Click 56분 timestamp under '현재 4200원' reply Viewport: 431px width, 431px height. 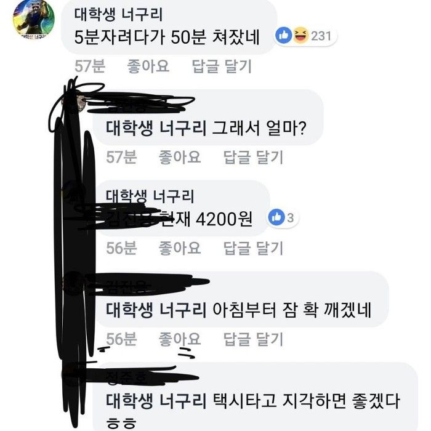pyautogui.click(x=121, y=248)
